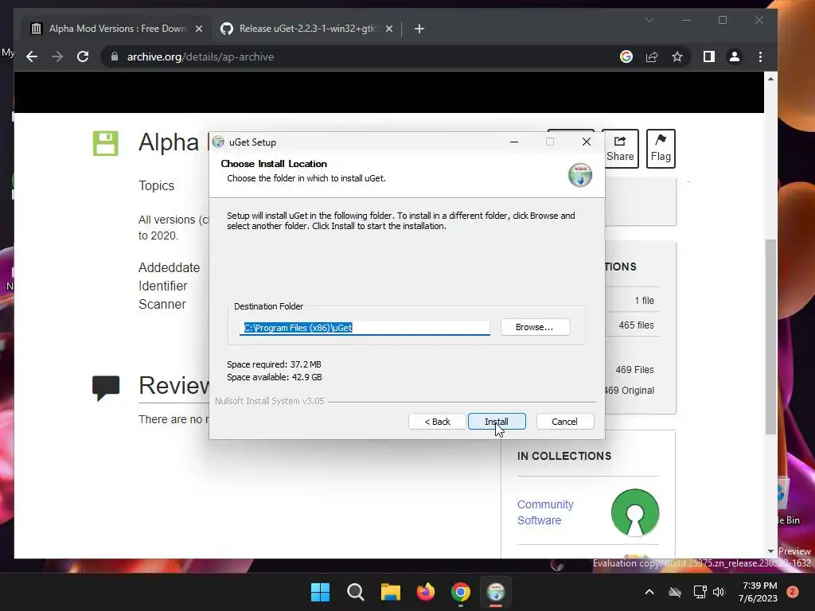Click the archive.org address bar

pyautogui.click(x=364, y=56)
